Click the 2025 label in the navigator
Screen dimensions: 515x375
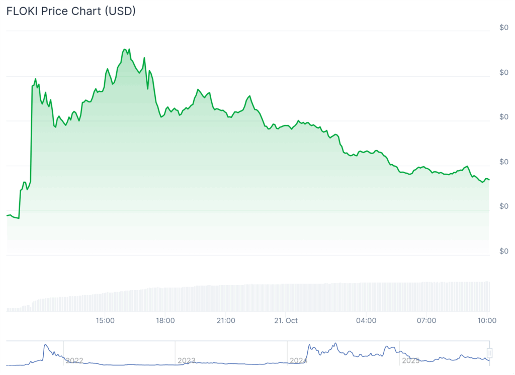tap(411, 360)
